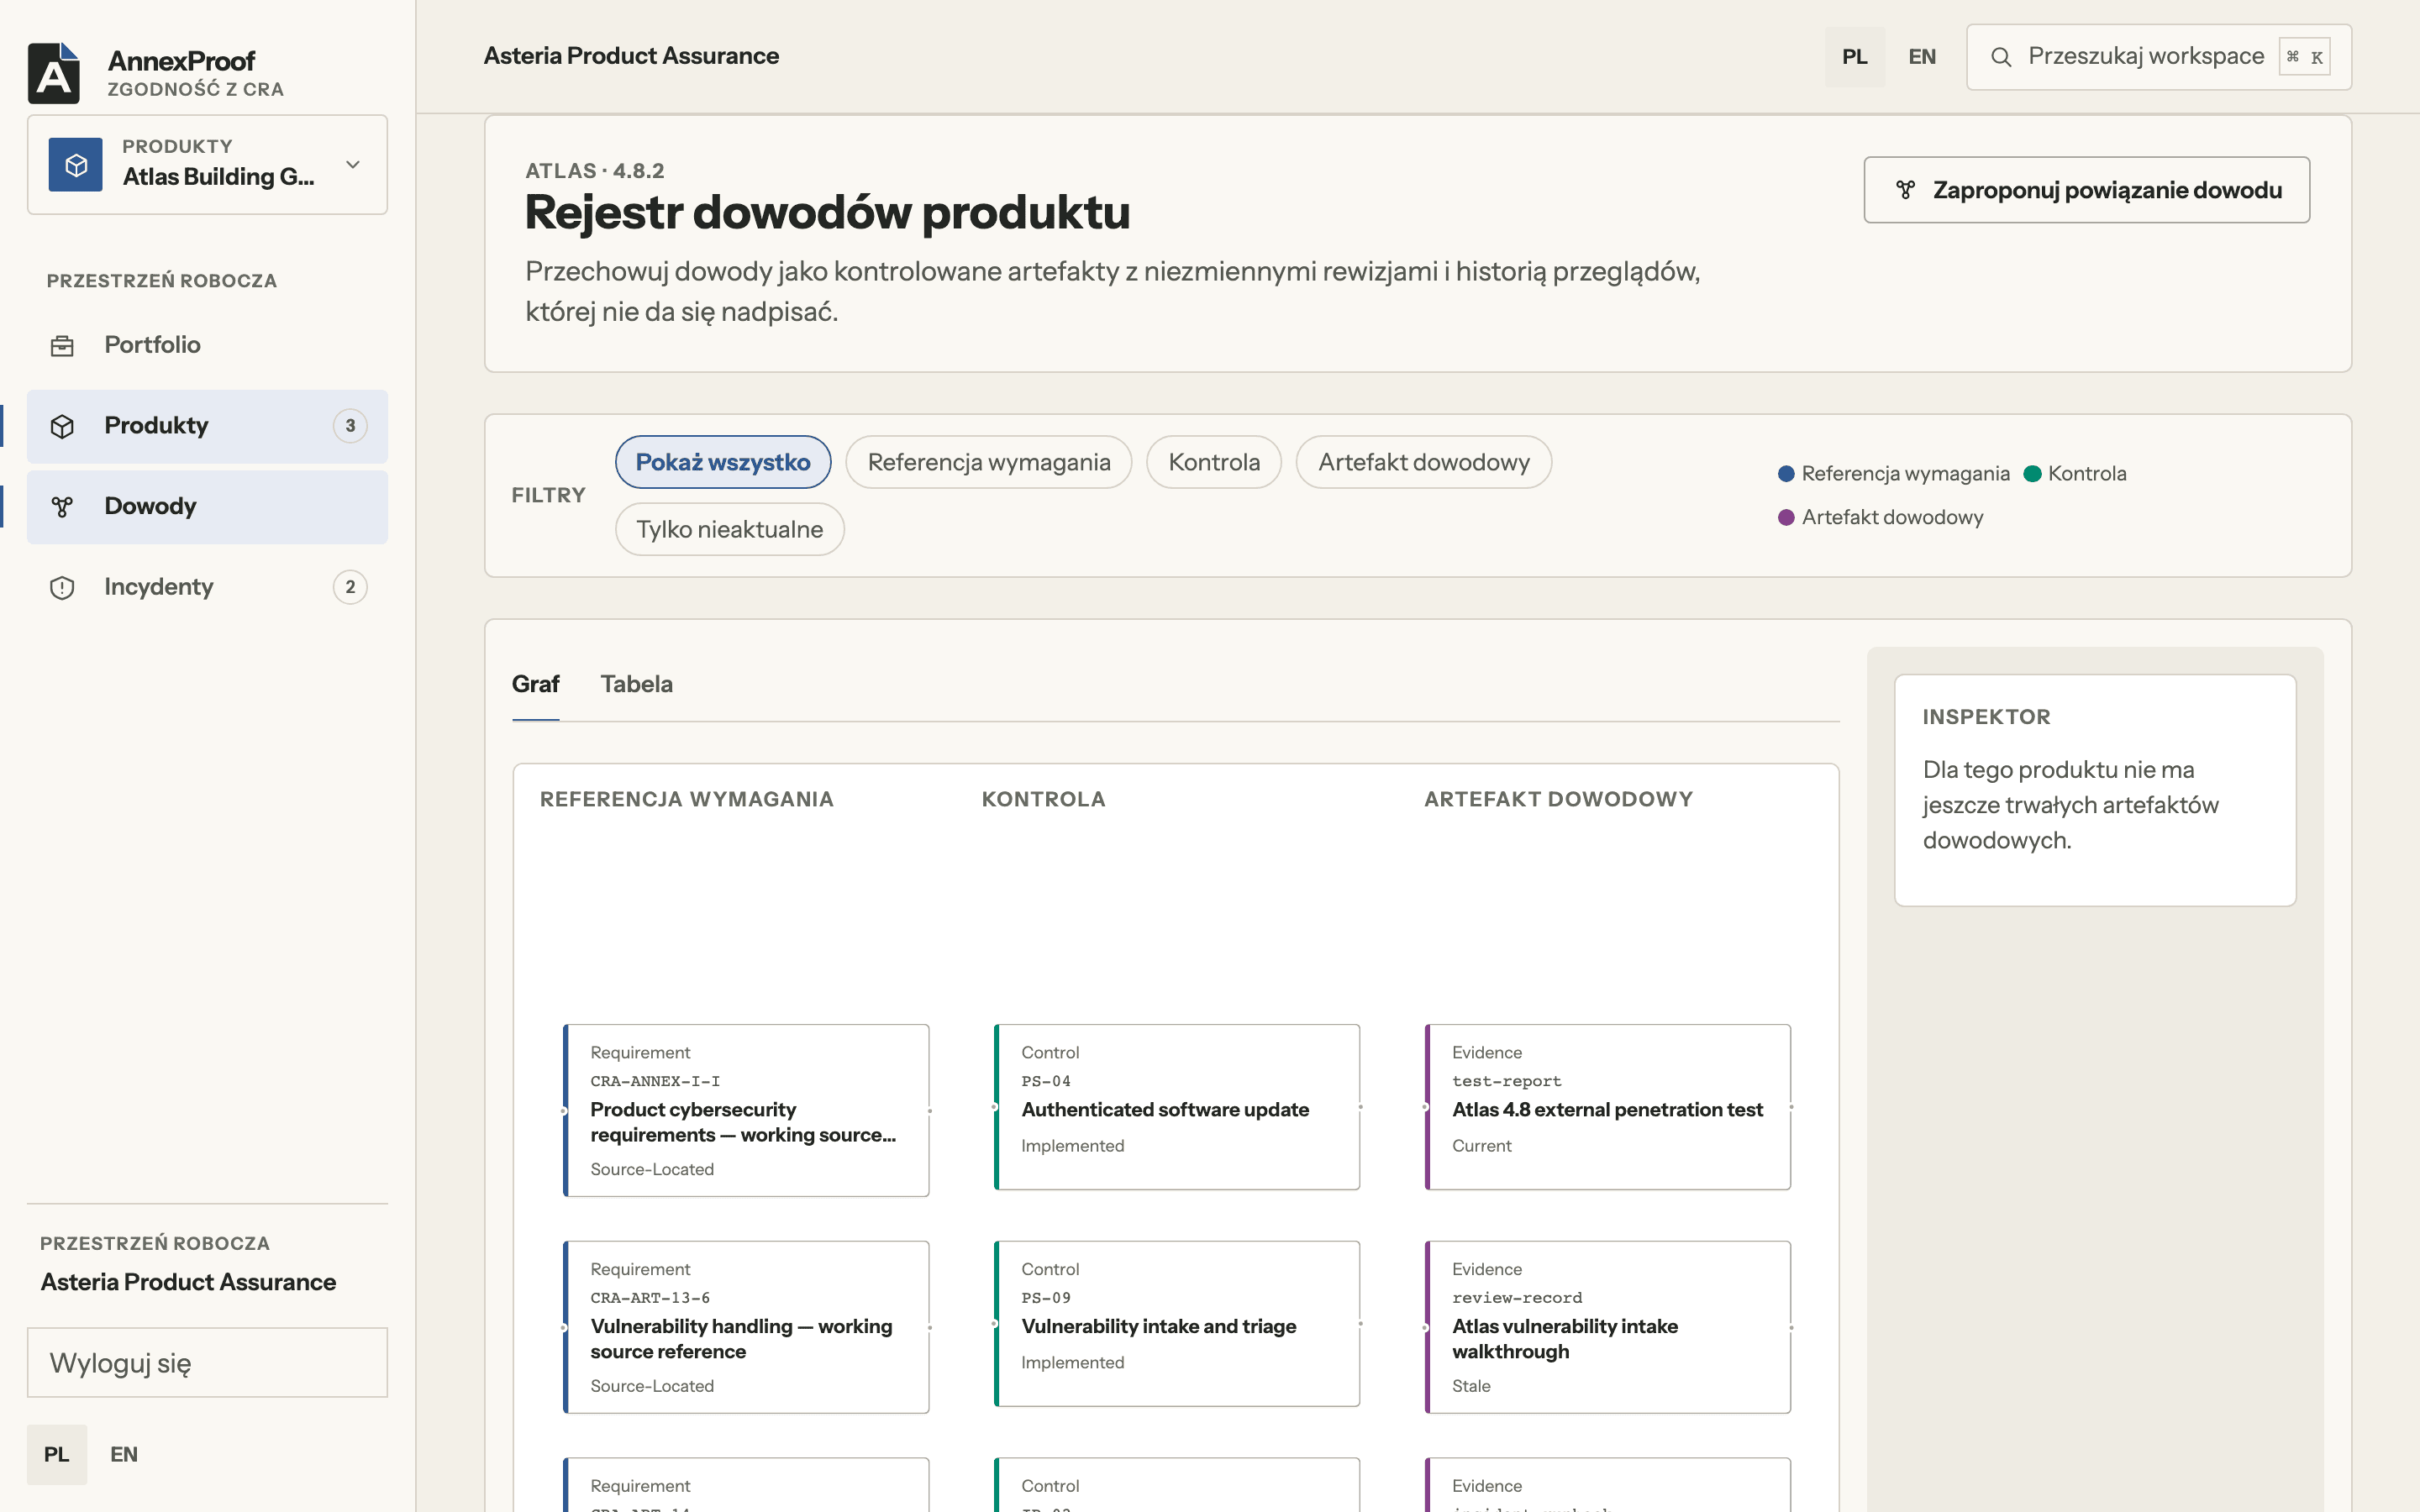2420x1512 pixels.
Task: Switch sidebar language to PL
Action: point(57,1454)
